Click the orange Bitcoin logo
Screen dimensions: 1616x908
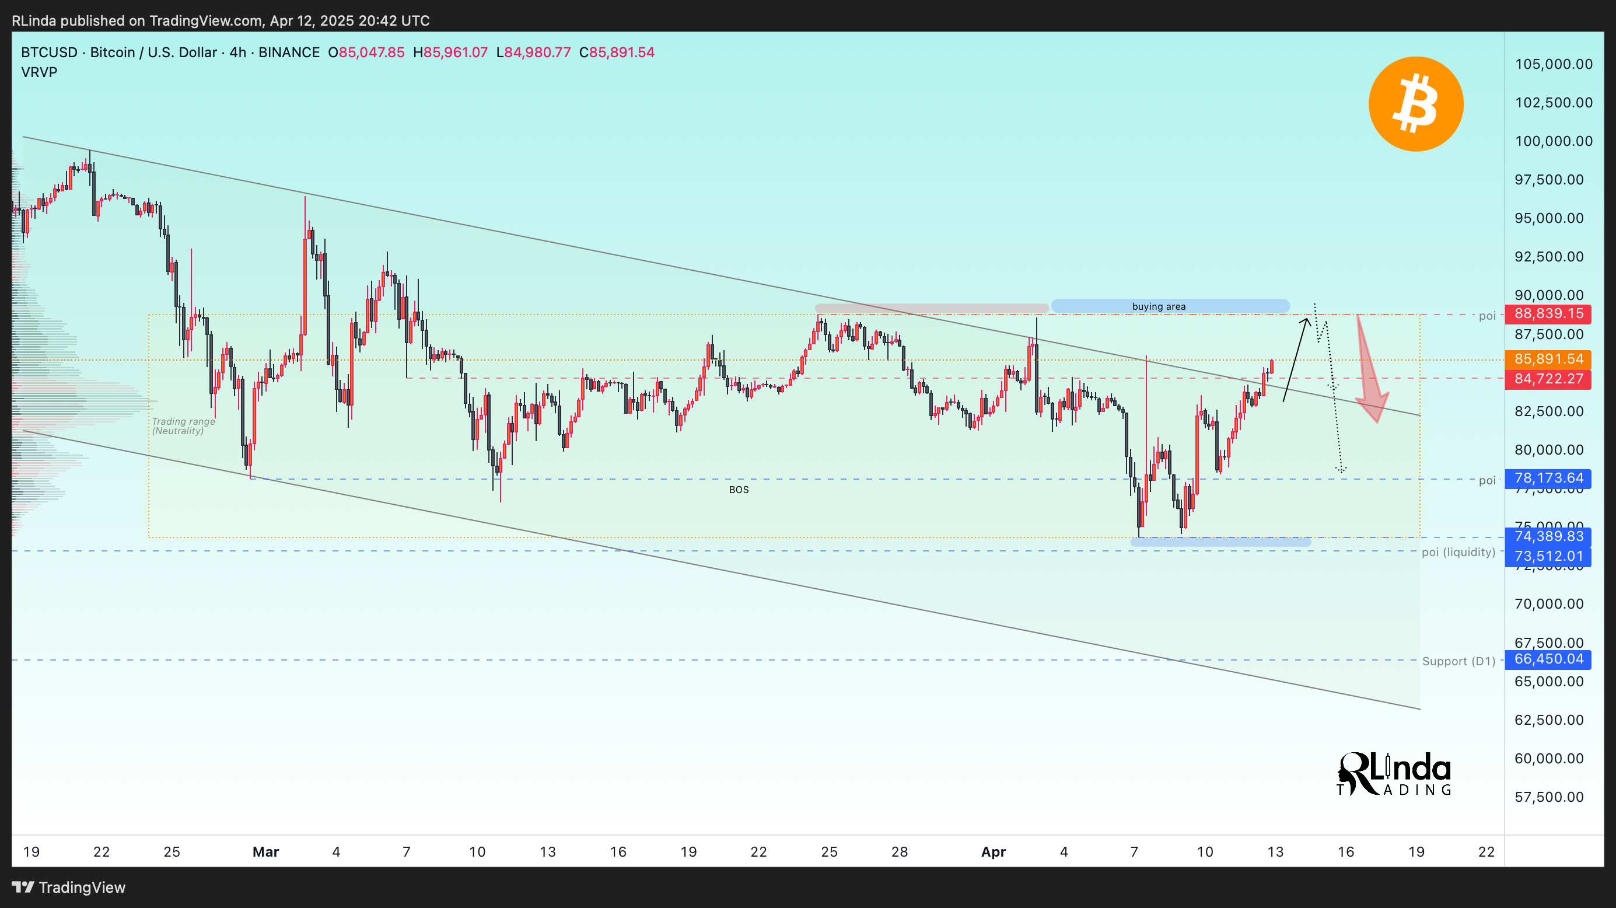coord(1416,103)
